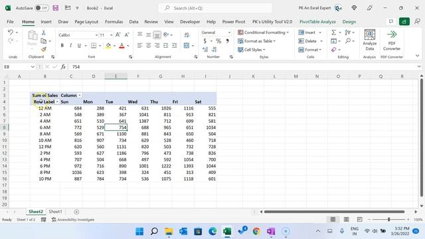Click the Insert cells button
This screenshot has height=239, width=425.
pos(310,33)
